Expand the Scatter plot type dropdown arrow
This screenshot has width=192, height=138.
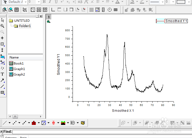pyautogui.click(x=19, y=123)
